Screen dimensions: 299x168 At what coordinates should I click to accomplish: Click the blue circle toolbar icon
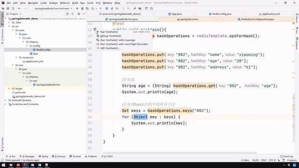click(107, 8)
